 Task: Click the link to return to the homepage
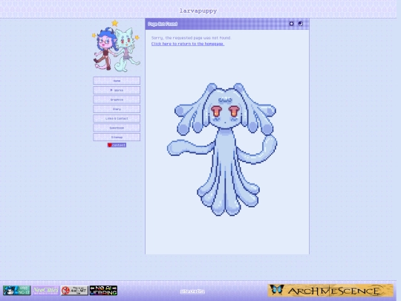click(x=188, y=44)
